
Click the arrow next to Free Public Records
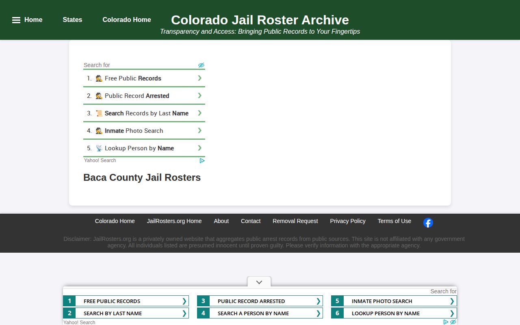[199, 78]
